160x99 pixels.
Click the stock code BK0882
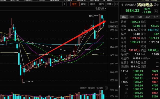(130, 5)
